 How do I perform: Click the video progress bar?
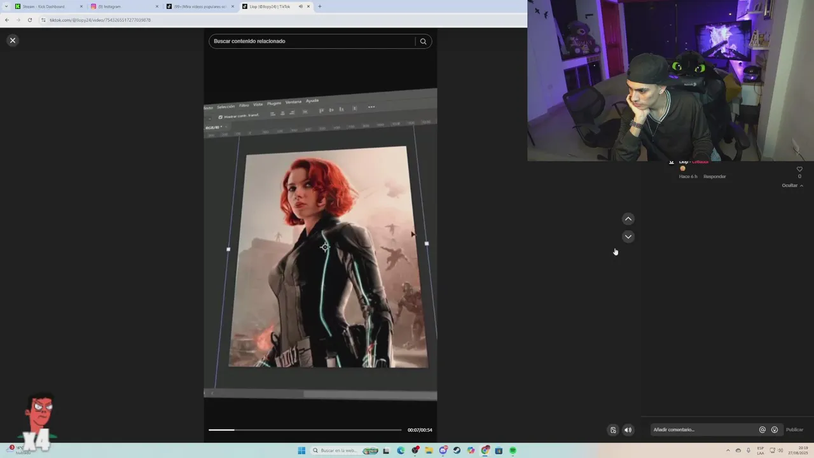point(305,430)
